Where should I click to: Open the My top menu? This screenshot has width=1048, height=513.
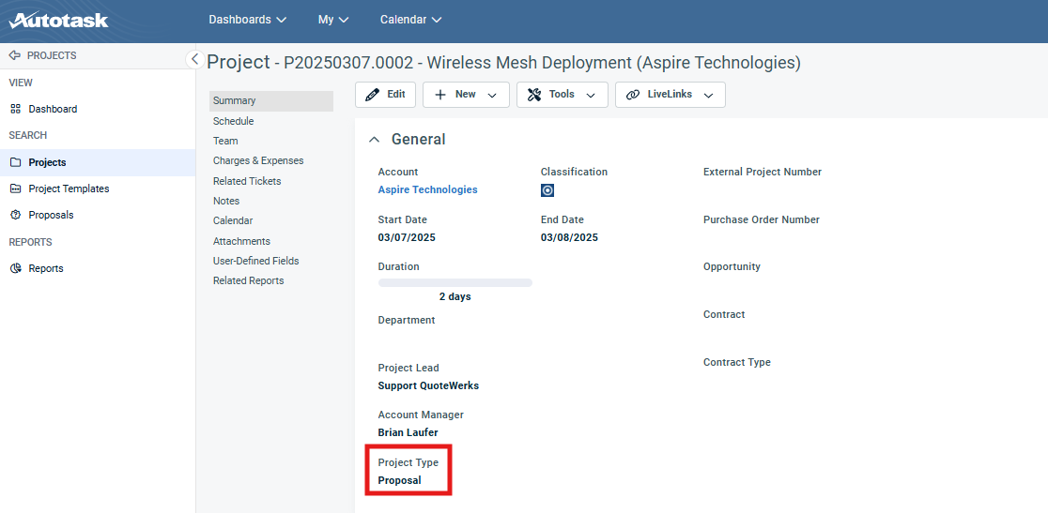tap(333, 20)
